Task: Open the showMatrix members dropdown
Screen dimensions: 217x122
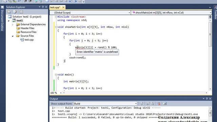Action: point(171,13)
